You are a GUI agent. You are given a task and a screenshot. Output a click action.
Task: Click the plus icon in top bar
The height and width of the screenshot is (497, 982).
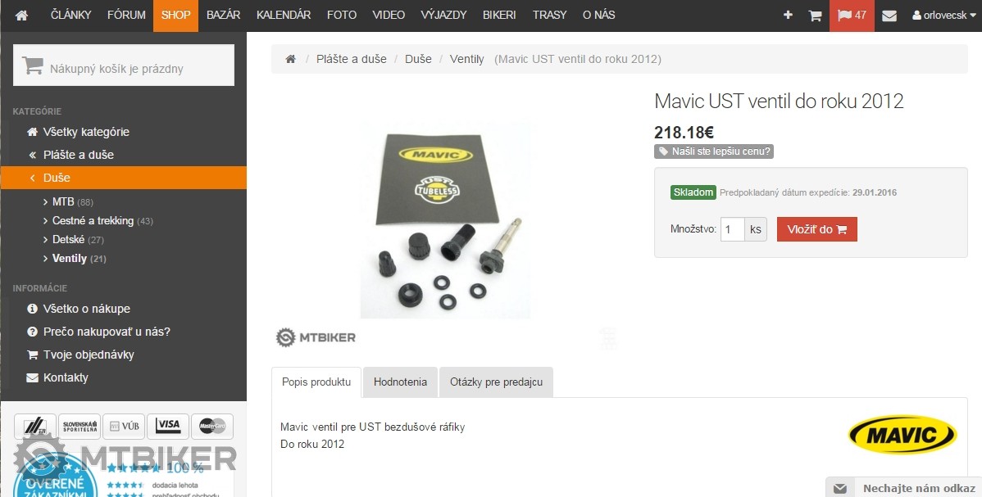788,15
